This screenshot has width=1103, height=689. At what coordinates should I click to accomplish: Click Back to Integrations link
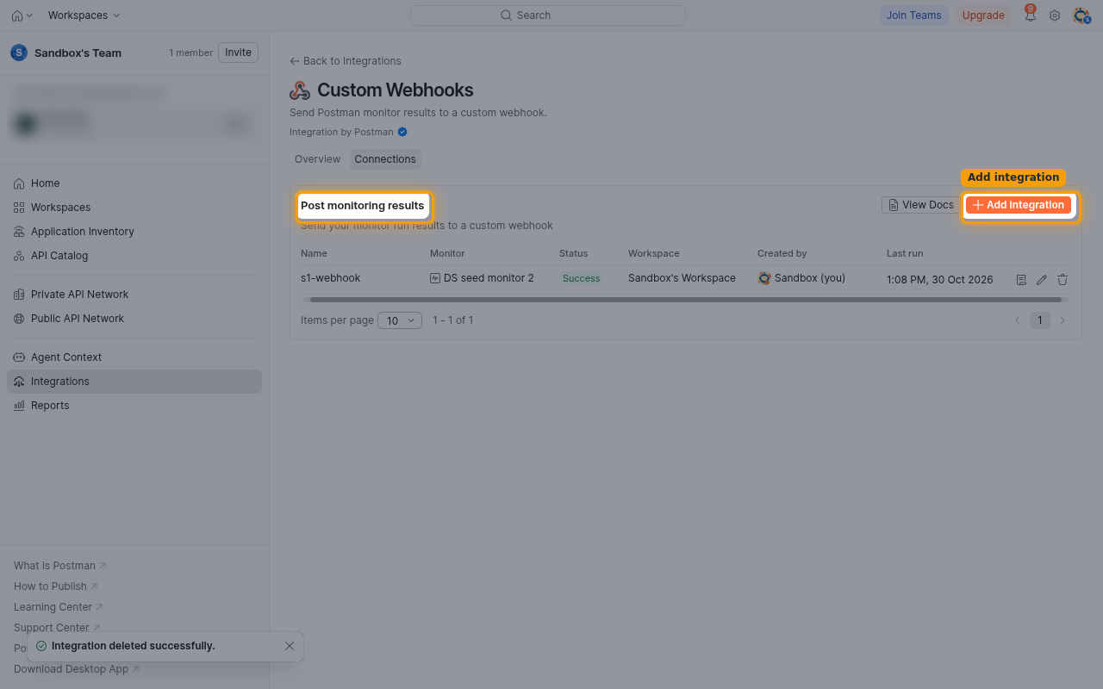coord(346,61)
